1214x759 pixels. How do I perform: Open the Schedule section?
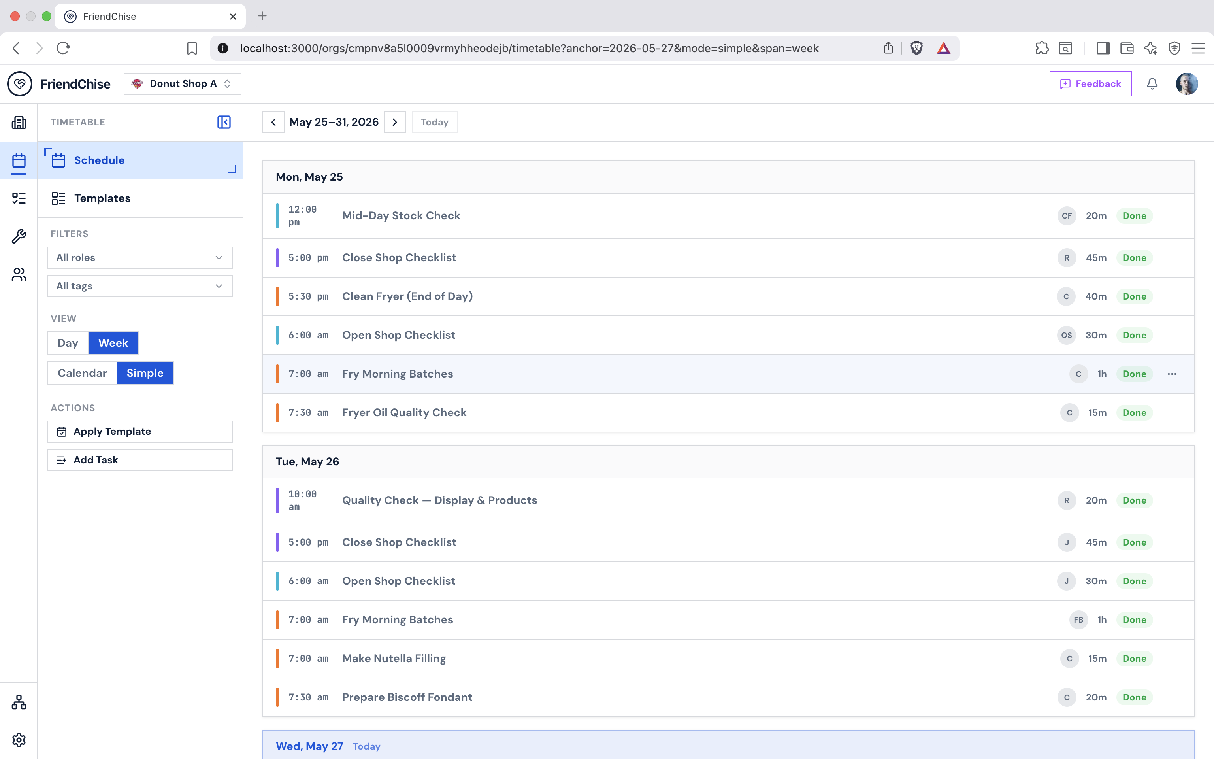(x=140, y=160)
